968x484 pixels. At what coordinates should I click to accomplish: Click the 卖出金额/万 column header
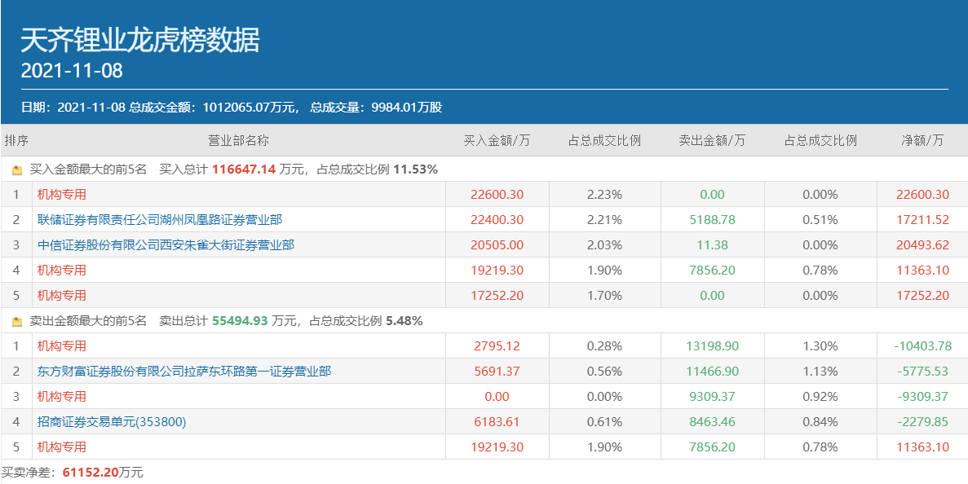pyautogui.click(x=712, y=141)
